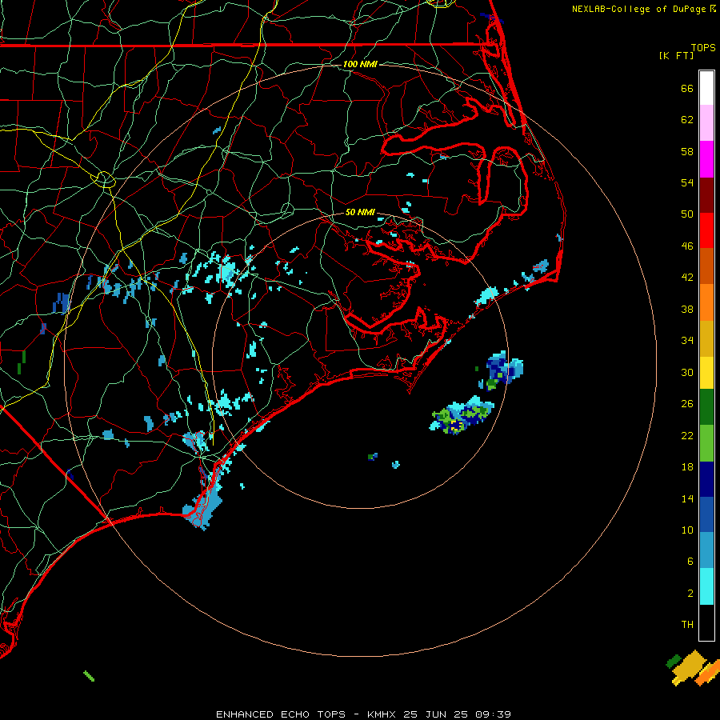Viewport: 720px width, 720px height.
Task: Select the gold 38 kft legend swatch
Action: point(706,338)
